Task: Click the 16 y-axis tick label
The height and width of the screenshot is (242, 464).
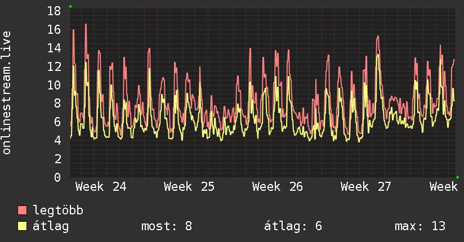Action: (54, 30)
